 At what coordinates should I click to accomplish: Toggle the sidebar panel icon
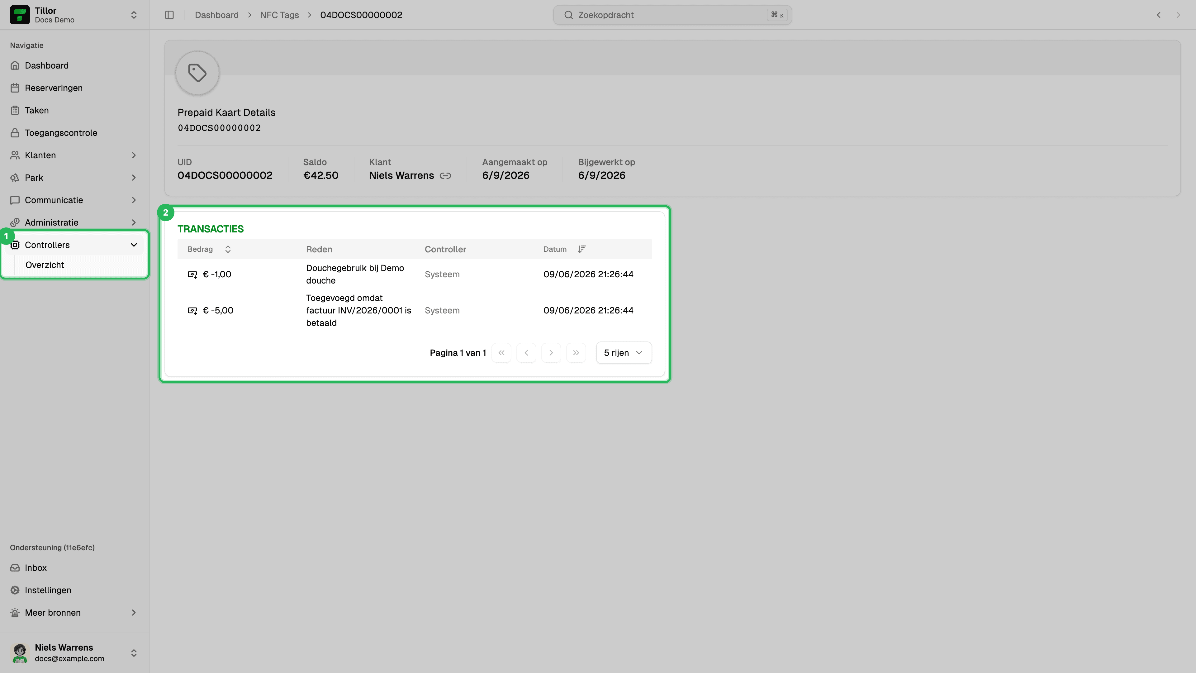click(169, 15)
